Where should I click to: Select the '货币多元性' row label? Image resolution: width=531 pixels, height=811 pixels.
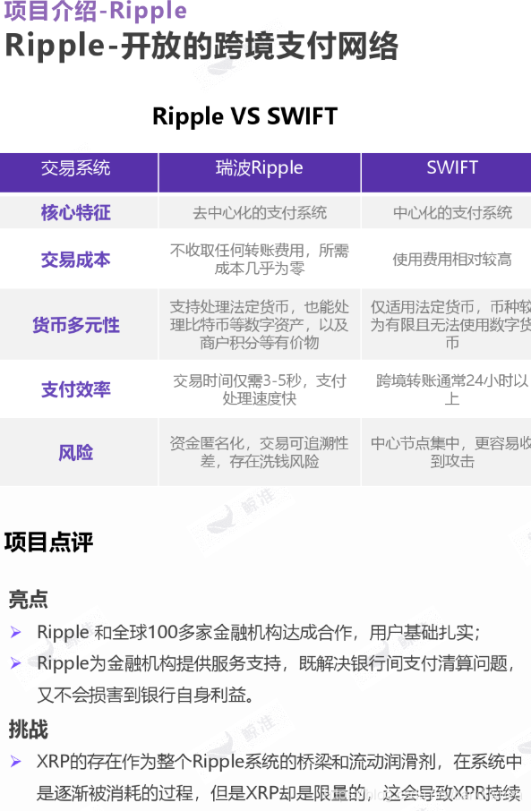pos(76,325)
